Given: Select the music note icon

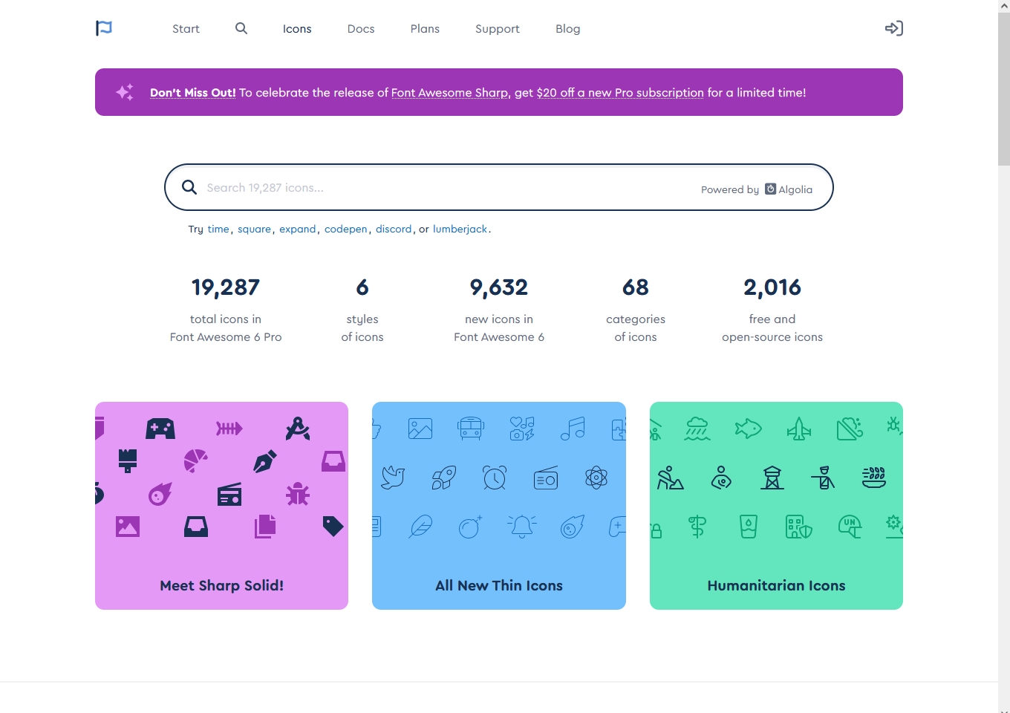Looking at the screenshot, I should 573,429.
